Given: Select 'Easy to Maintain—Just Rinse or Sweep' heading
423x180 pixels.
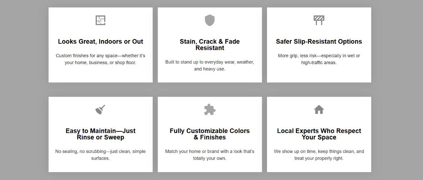Looking at the screenshot, I should 100,134.
